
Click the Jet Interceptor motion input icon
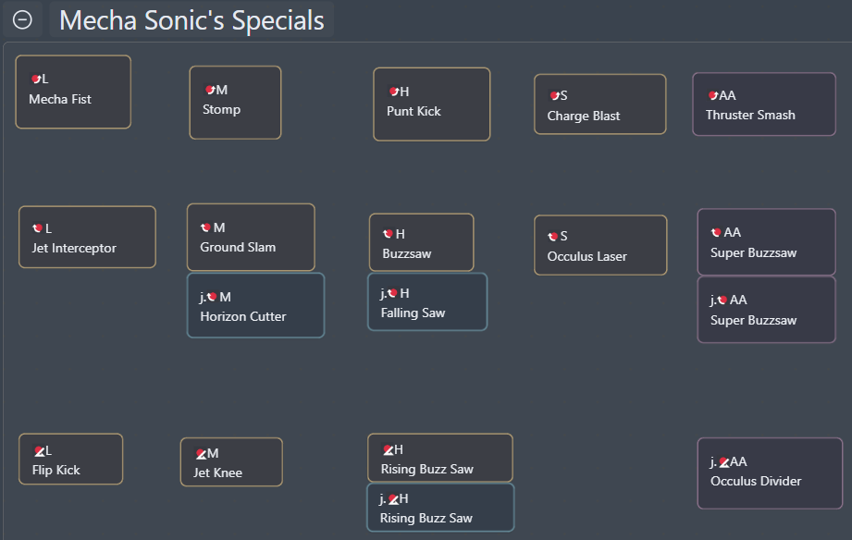38,228
